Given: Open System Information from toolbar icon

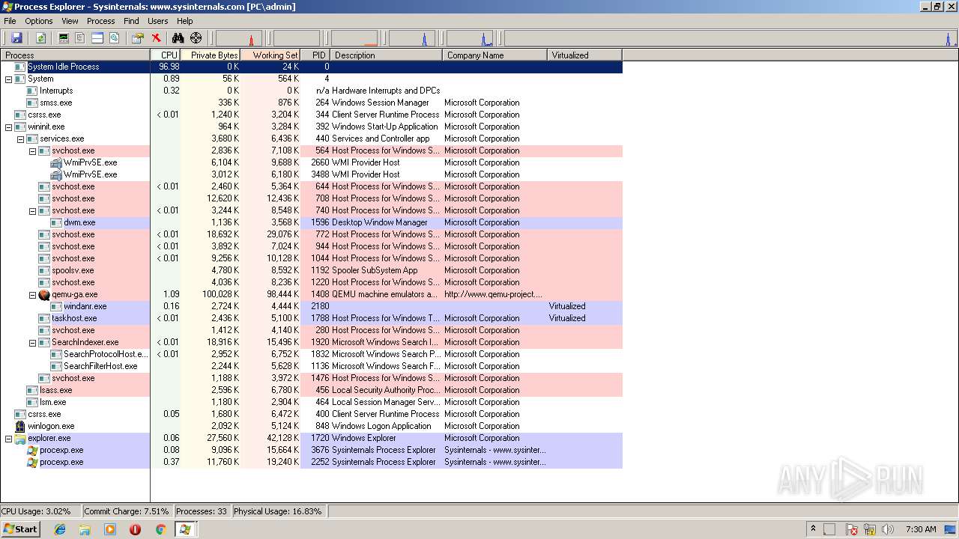Looking at the screenshot, I should (x=64, y=38).
